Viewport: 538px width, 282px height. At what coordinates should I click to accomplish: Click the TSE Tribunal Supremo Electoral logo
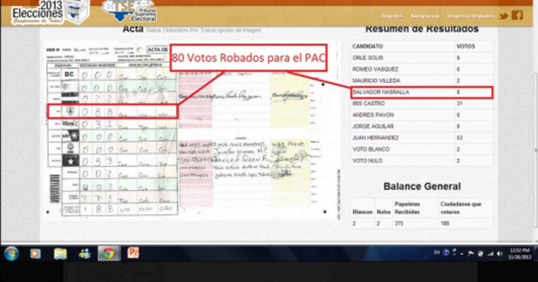point(130,11)
